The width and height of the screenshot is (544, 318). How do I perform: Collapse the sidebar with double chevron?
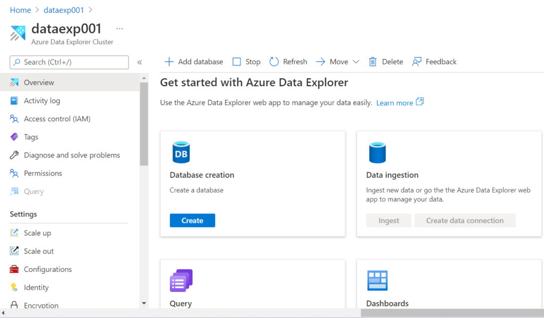pos(140,62)
